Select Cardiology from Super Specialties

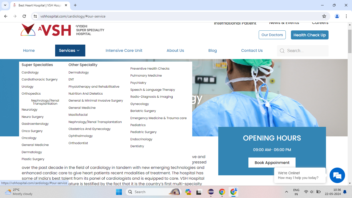tap(30, 72)
